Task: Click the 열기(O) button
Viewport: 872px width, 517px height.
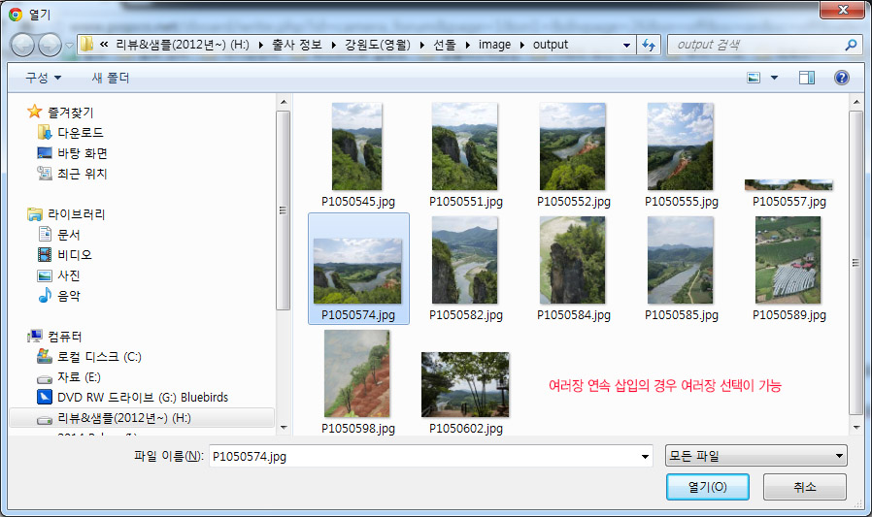Action: pyautogui.click(x=708, y=486)
